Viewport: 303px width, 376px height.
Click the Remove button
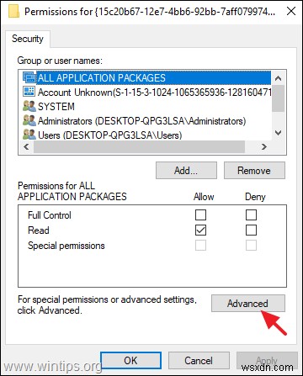coord(254,170)
